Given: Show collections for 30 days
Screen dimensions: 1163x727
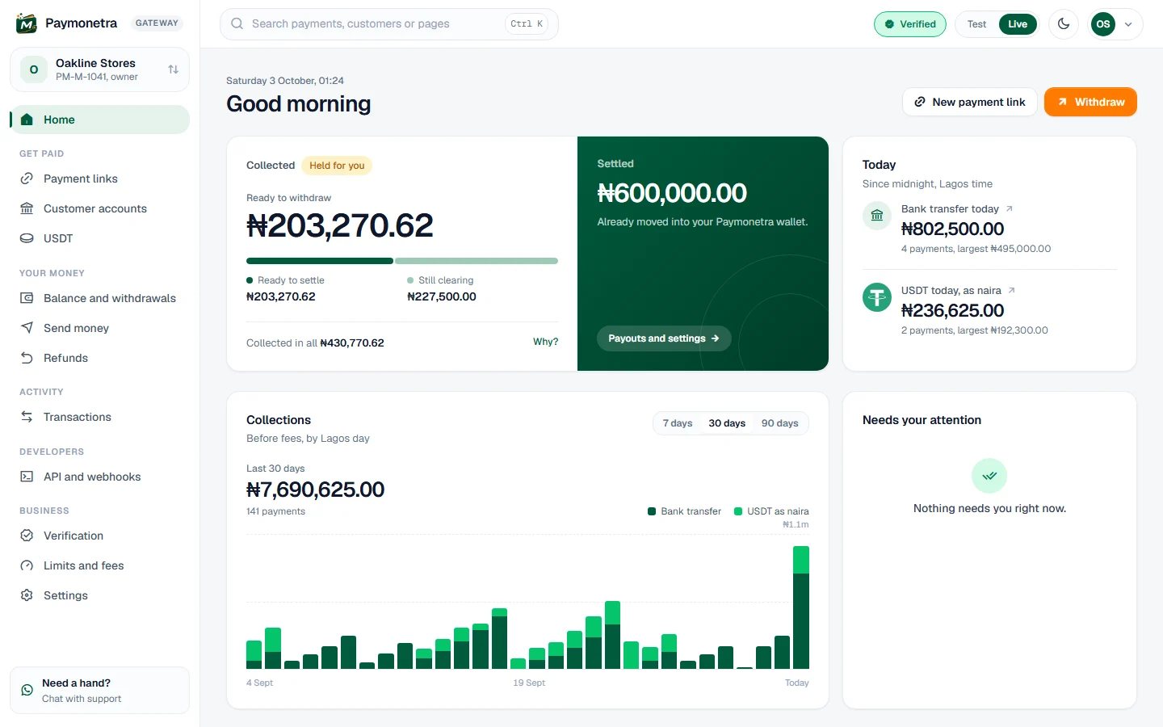Looking at the screenshot, I should tap(727, 423).
